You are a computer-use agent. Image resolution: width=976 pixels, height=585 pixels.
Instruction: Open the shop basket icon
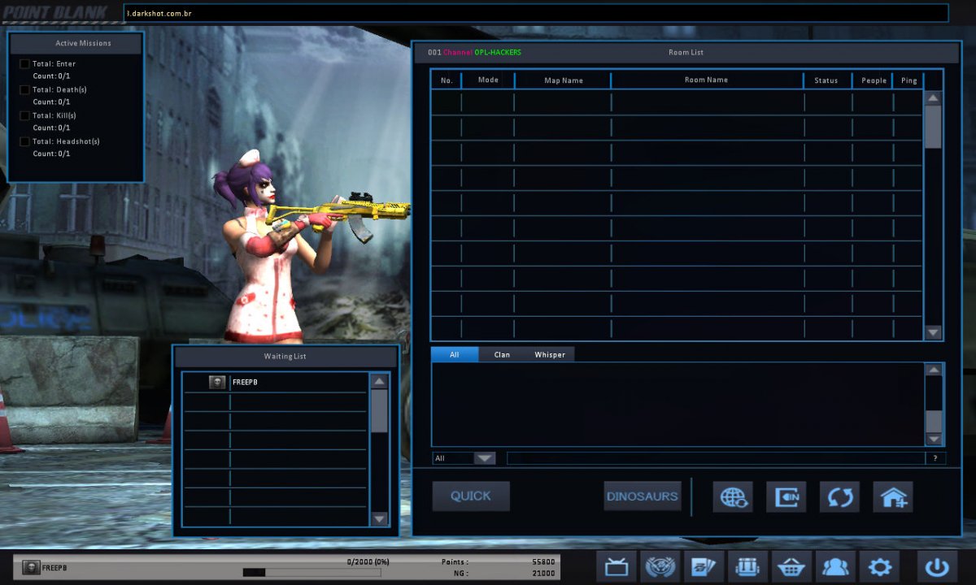(x=792, y=565)
